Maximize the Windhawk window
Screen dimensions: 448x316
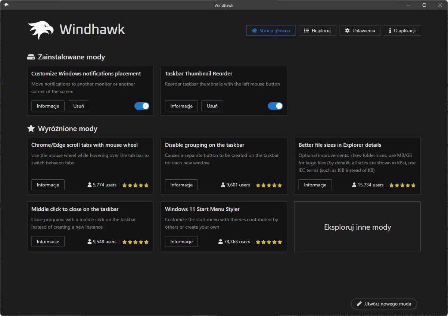click(424, 5)
